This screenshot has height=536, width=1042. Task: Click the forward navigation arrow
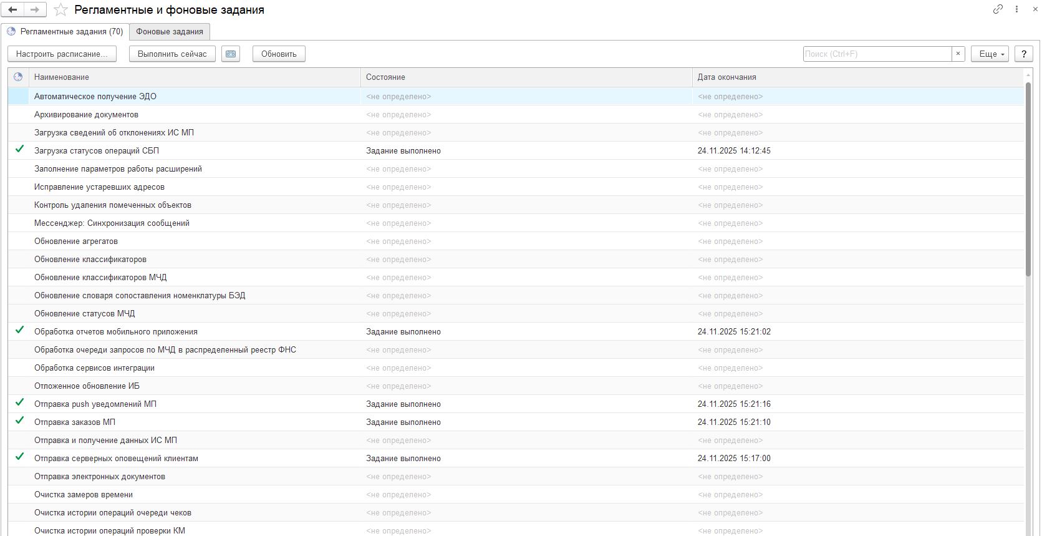tap(35, 10)
